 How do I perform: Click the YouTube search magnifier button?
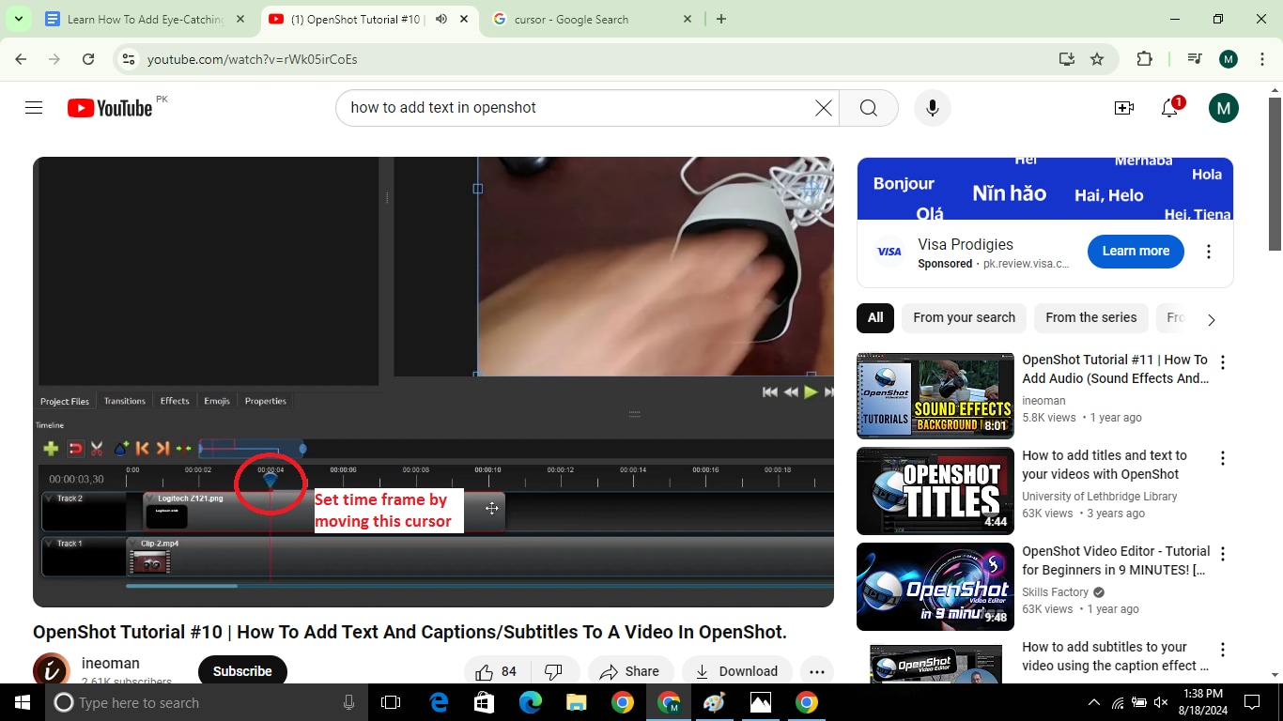(x=869, y=108)
